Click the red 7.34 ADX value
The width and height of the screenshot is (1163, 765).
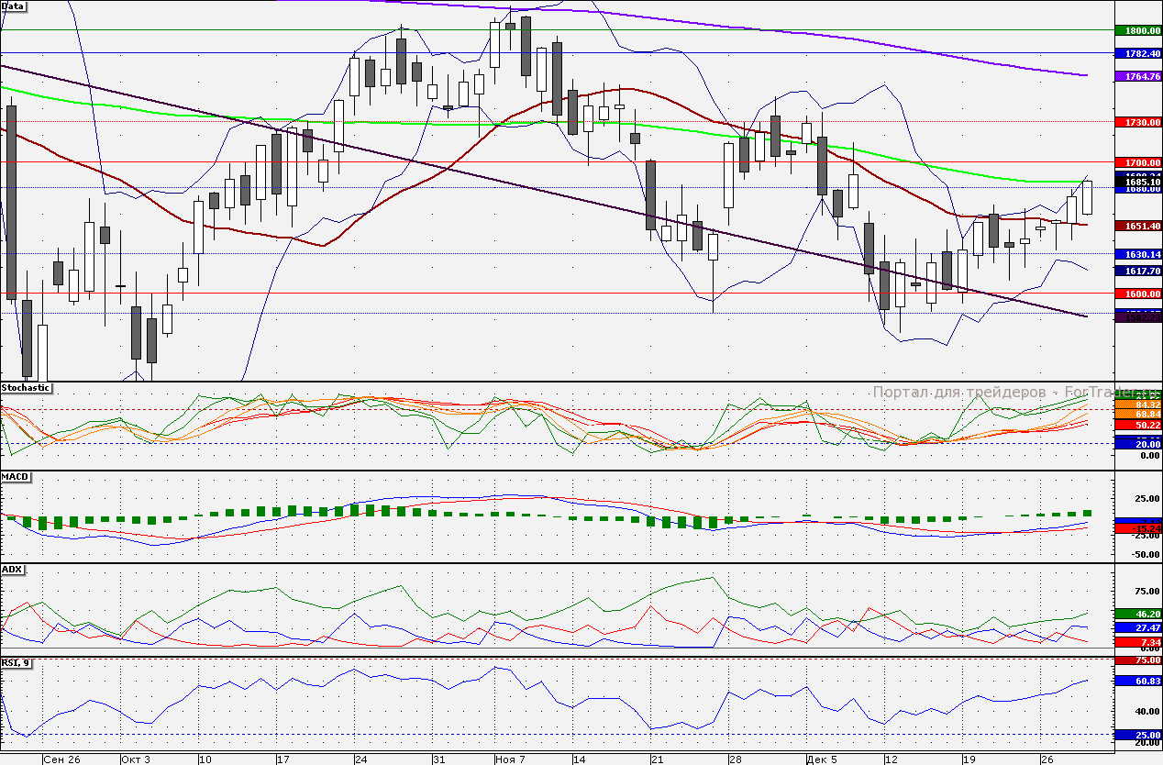pyautogui.click(x=1137, y=642)
